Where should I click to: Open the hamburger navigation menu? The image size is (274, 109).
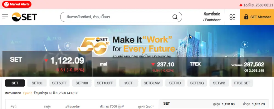5,17
